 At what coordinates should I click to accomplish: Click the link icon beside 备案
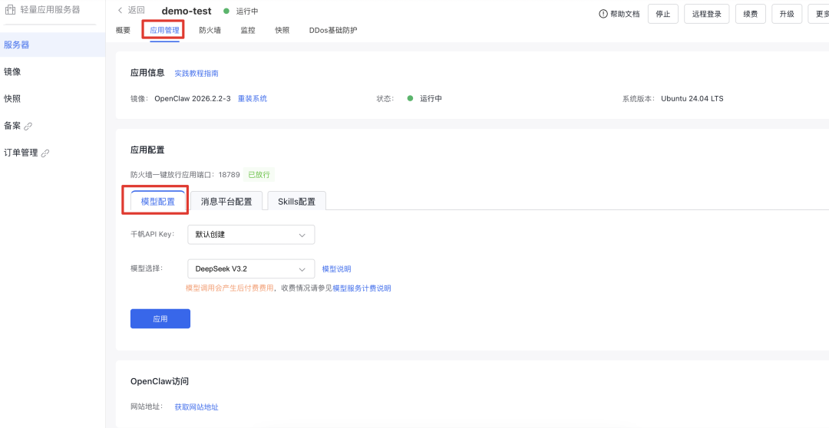click(x=28, y=126)
